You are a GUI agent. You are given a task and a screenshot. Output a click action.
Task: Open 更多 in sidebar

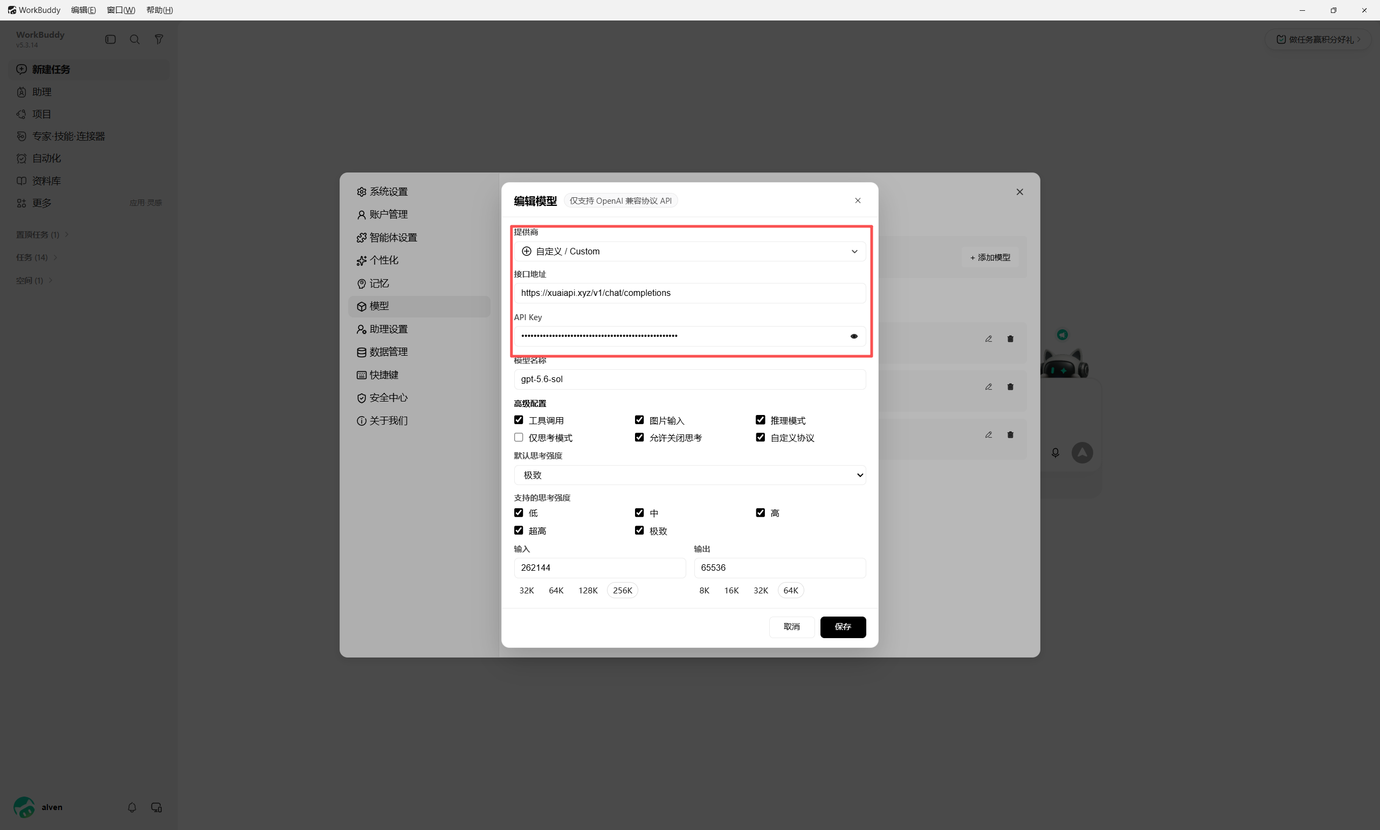pyautogui.click(x=90, y=203)
